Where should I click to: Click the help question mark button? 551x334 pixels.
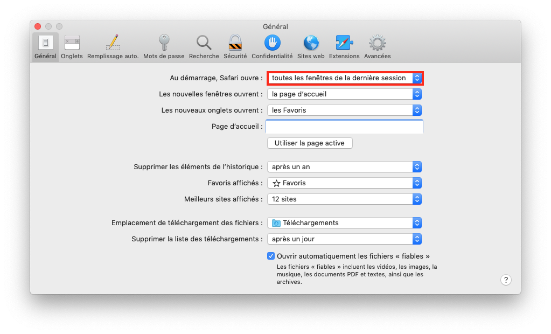[x=506, y=280]
